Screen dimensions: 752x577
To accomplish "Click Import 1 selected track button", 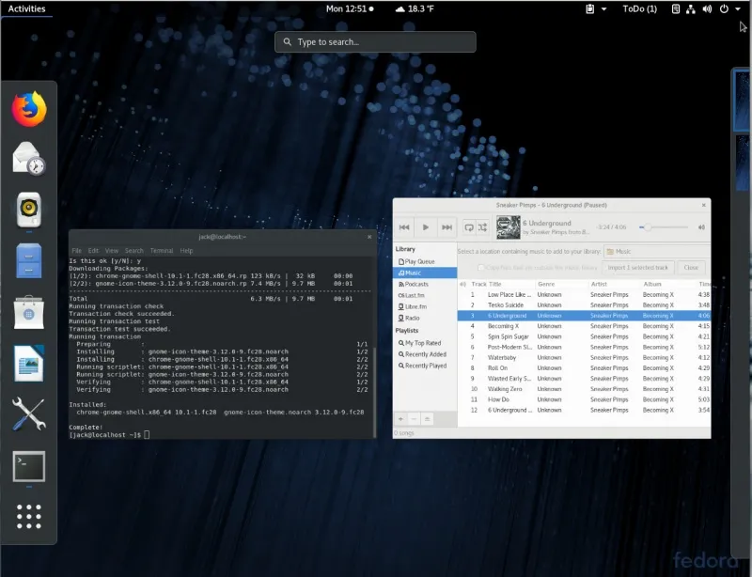I will 637,268.
